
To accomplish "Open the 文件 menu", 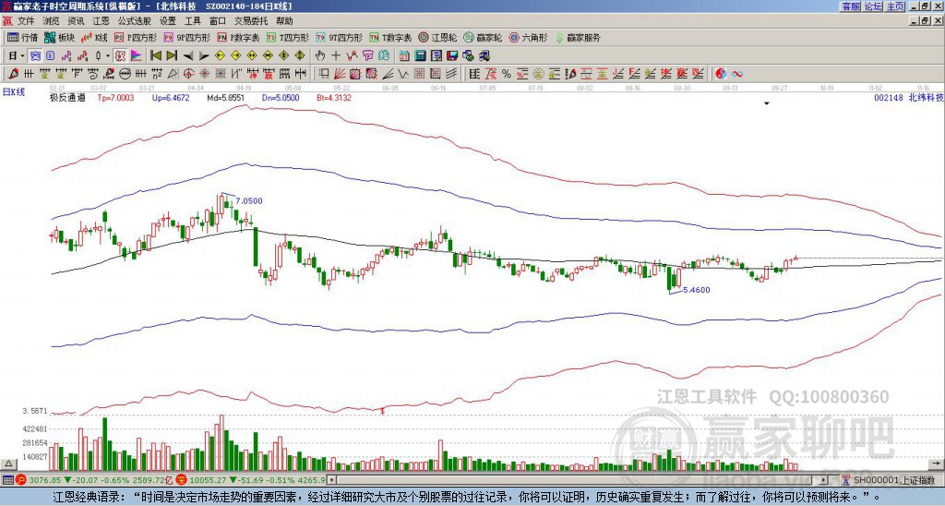I will point(26,21).
